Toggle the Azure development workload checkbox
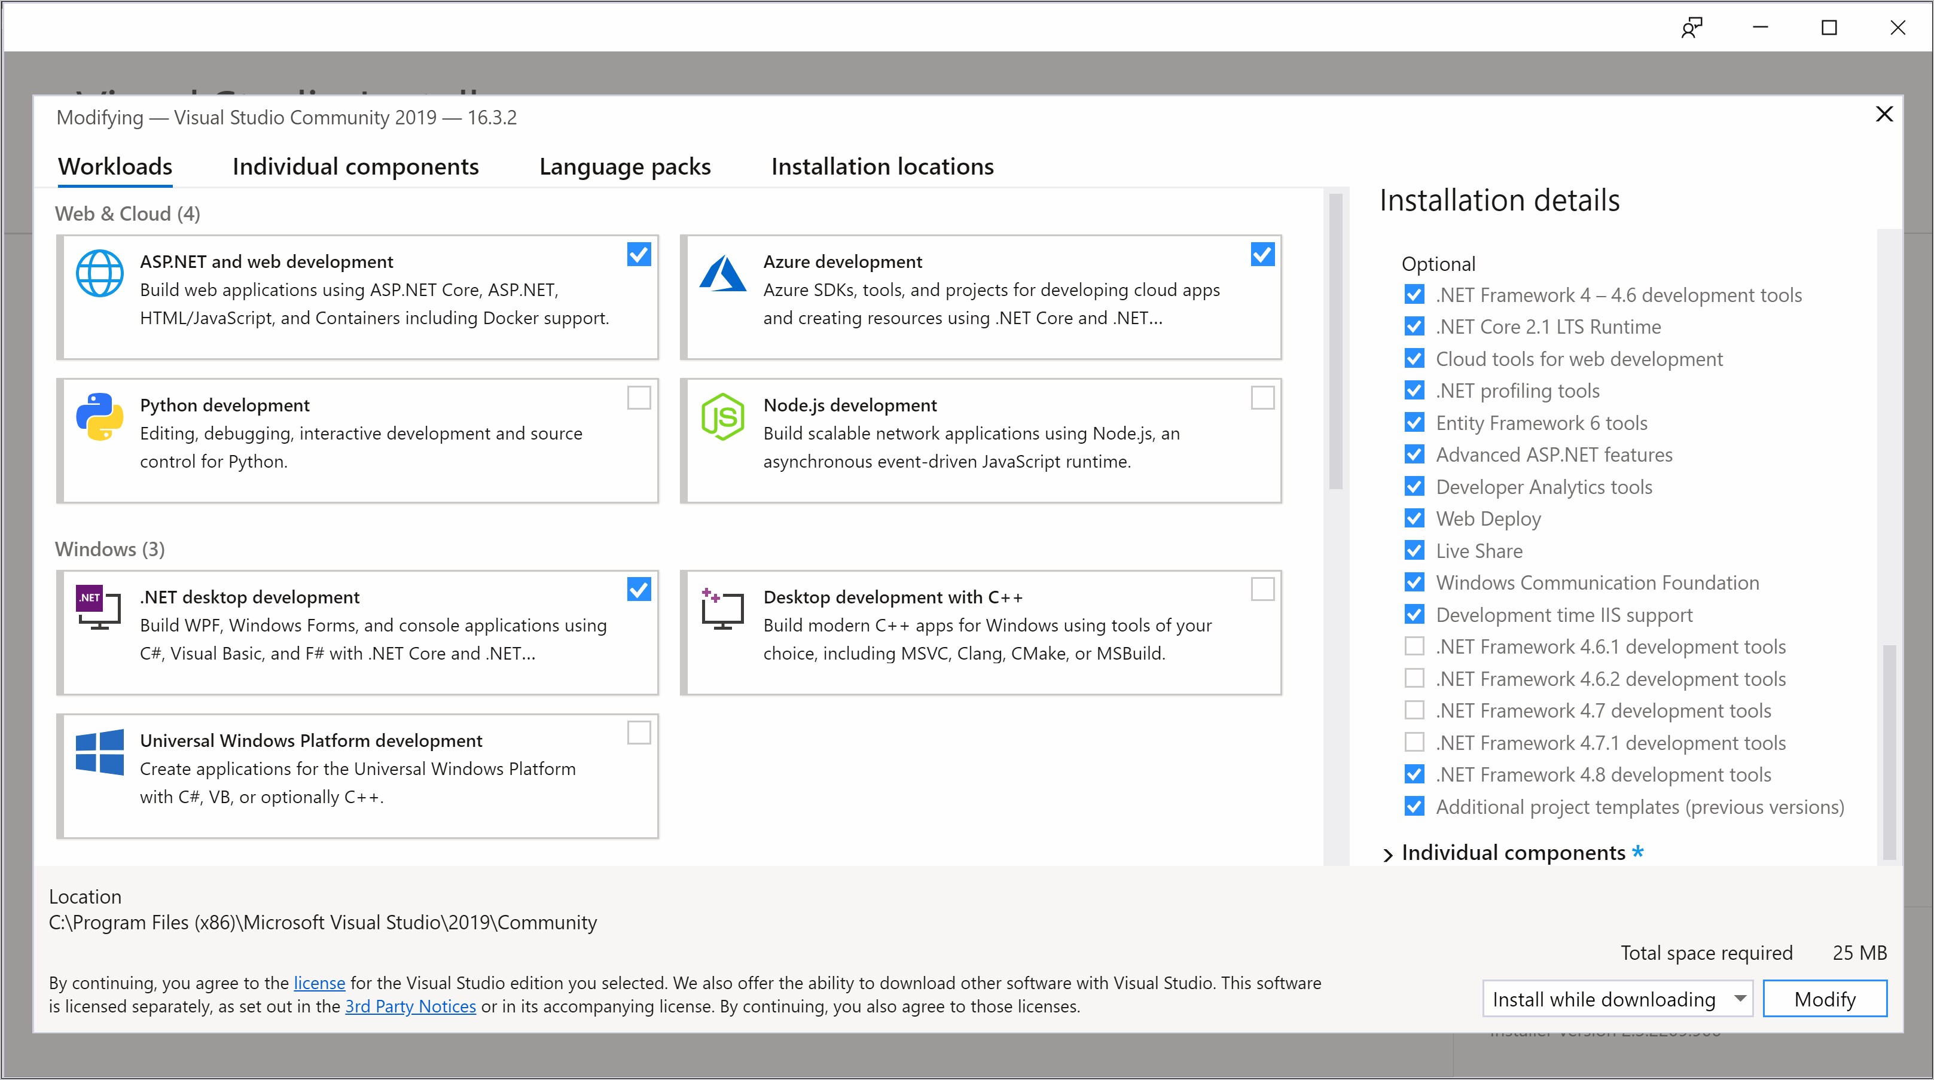 click(x=1261, y=254)
